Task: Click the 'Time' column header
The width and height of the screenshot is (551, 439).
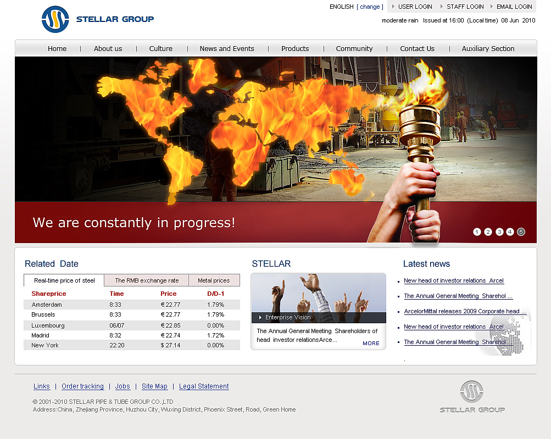Action: pyautogui.click(x=116, y=294)
